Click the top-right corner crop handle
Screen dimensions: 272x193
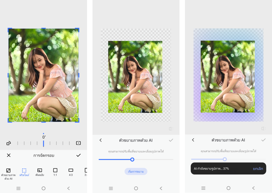(78, 29)
